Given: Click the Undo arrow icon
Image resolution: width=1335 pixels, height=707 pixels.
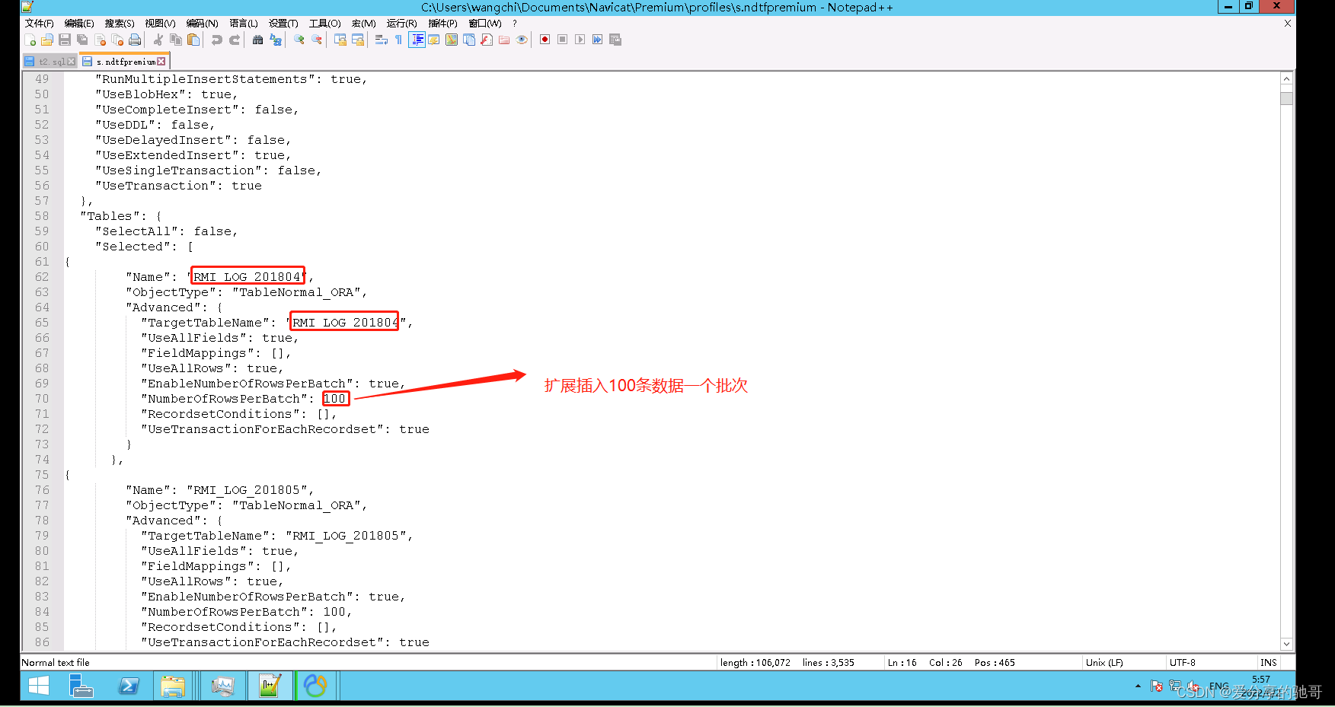Looking at the screenshot, I should 217,40.
